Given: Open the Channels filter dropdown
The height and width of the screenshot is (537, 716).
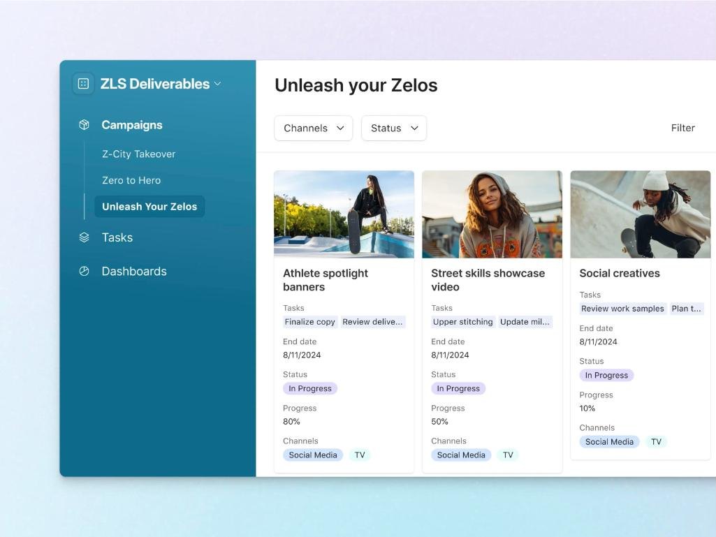Looking at the screenshot, I should 313,128.
